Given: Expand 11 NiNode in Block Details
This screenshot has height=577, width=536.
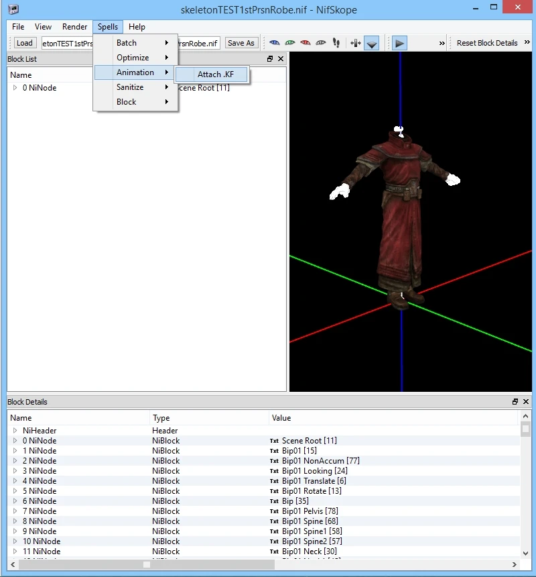Looking at the screenshot, I should pos(15,552).
